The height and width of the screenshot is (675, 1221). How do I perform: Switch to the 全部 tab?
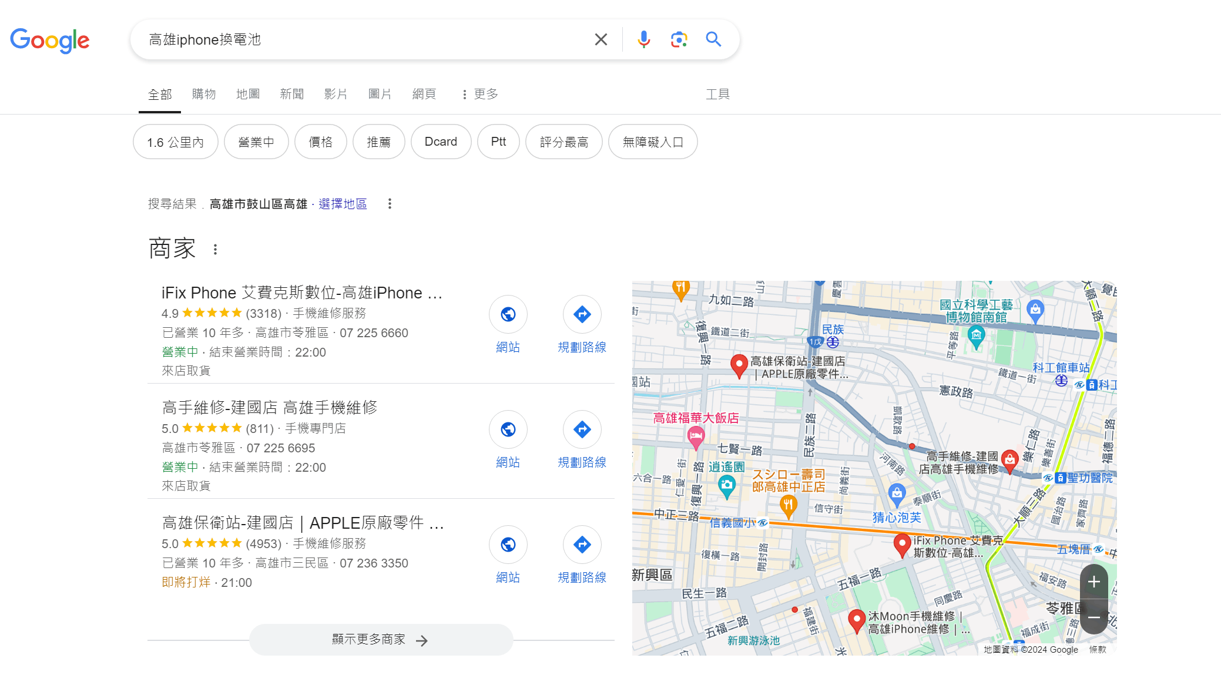tap(160, 94)
